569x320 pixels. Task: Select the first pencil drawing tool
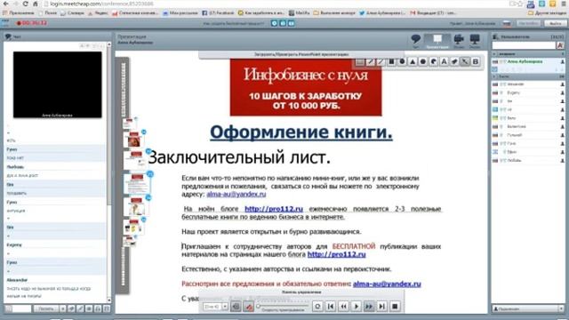371,62
